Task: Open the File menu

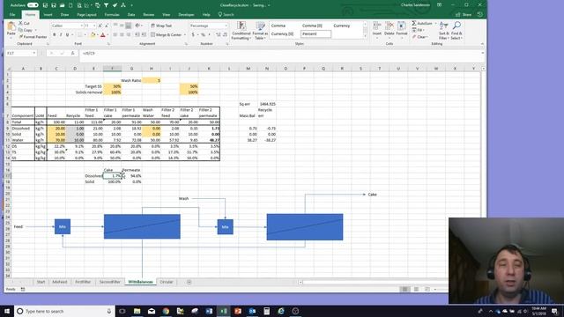Action: (x=12, y=15)
